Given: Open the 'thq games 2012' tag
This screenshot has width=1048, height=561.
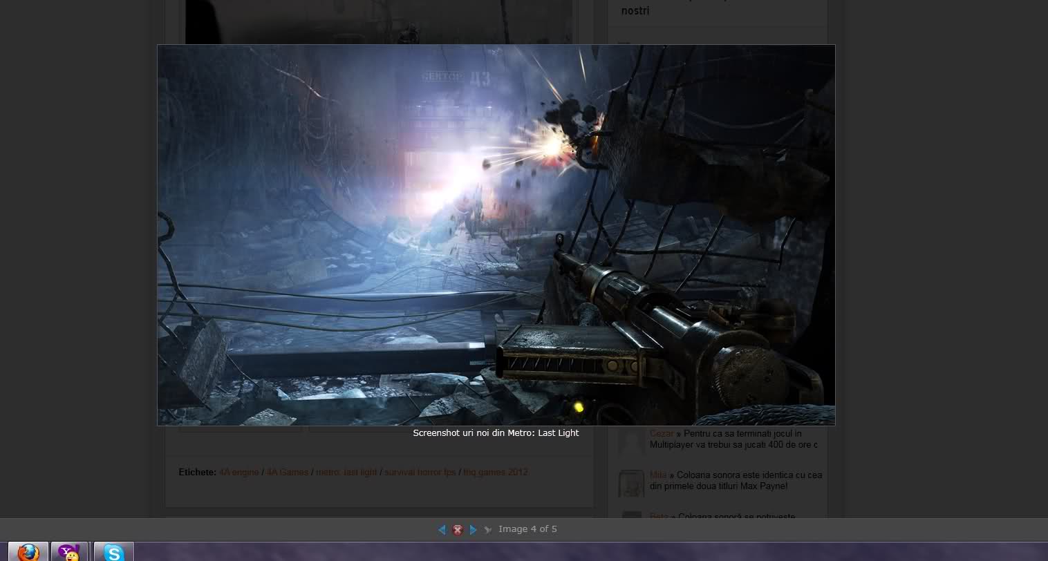Looking at the screenshot, I should click(x=496, y=473).
